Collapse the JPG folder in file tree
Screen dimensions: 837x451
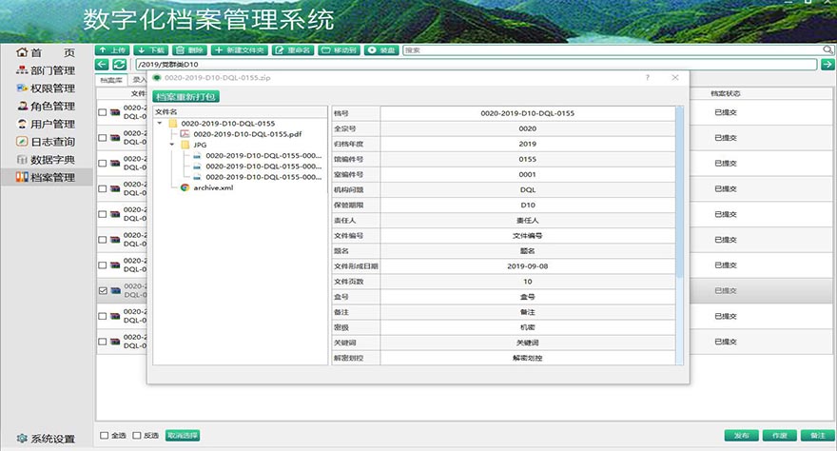click(172, 145)
